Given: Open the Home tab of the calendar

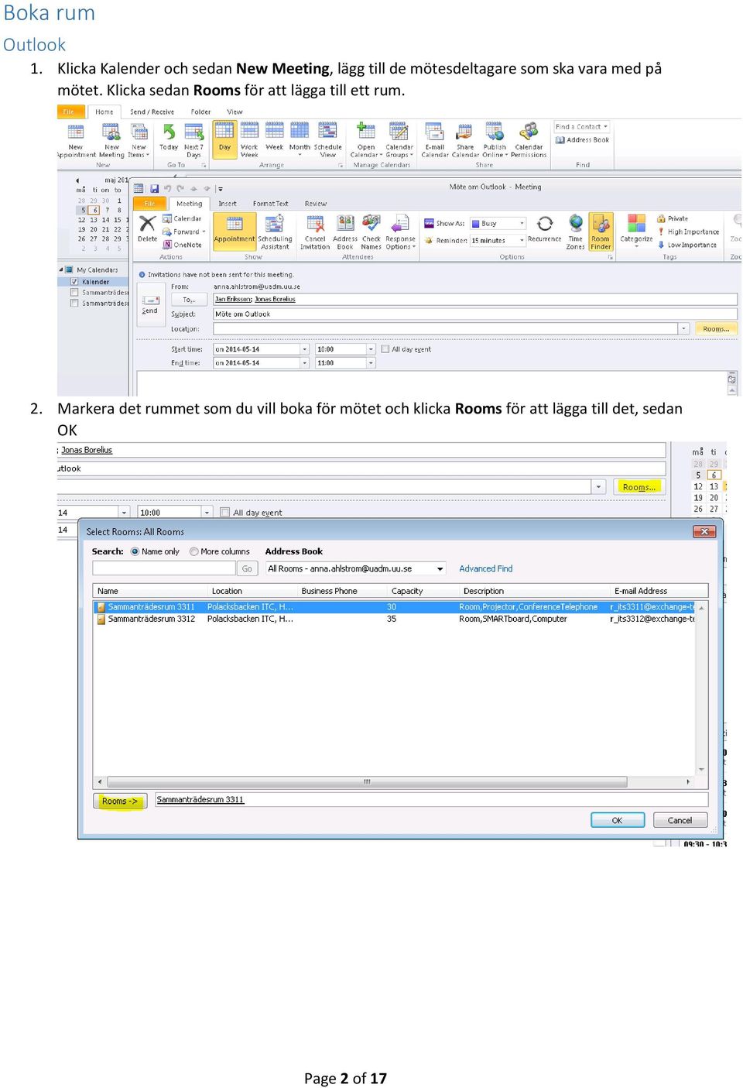Looking at the screenshot, I should click(x=104, y=112).
